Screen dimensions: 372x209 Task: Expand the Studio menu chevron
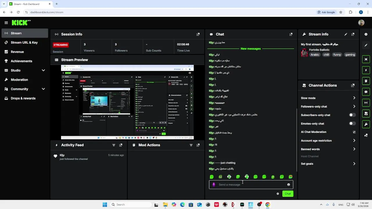point(43,70)
